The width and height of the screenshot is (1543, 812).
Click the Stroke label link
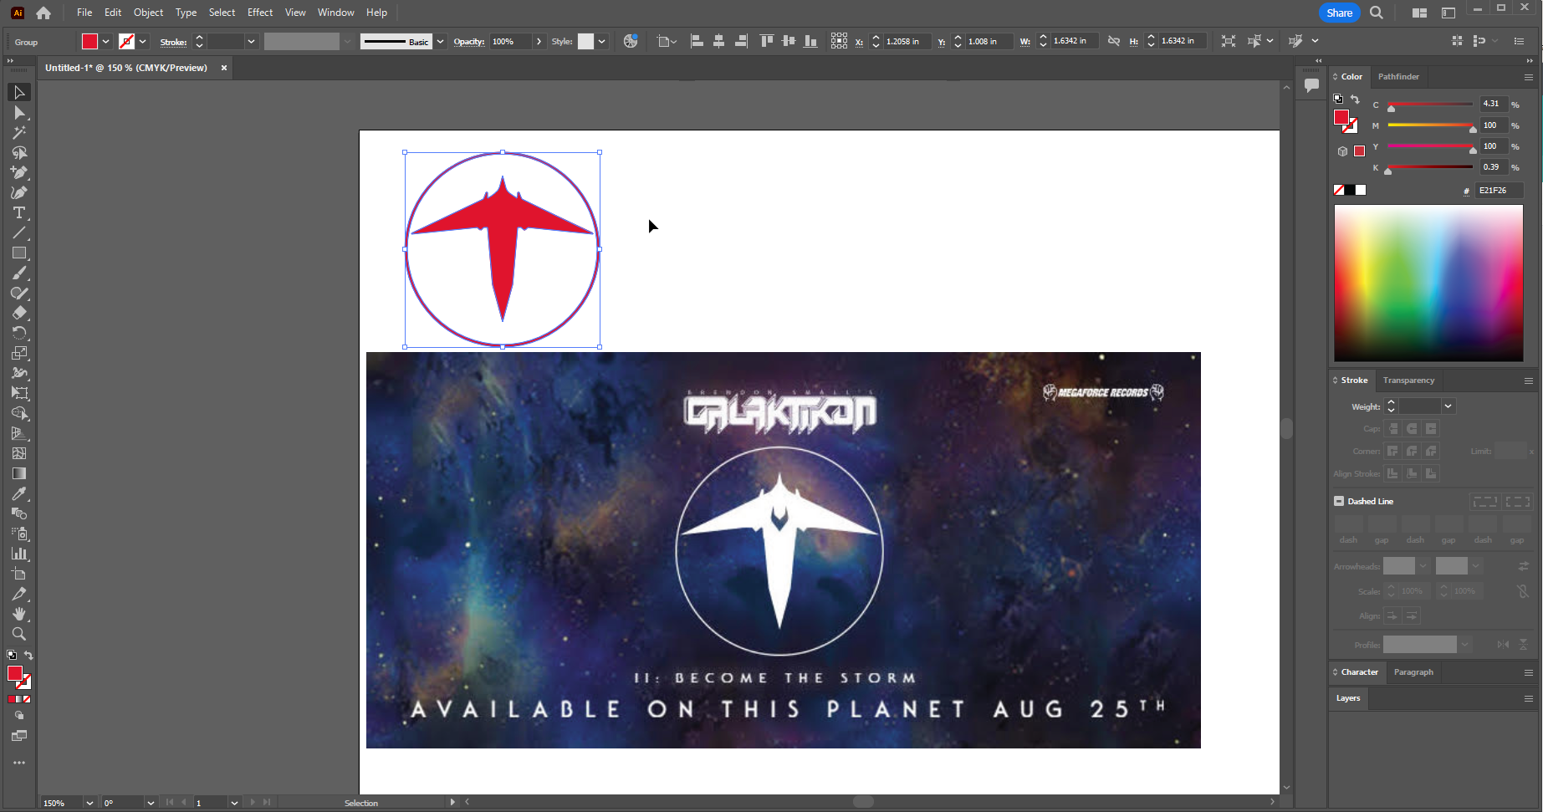[173, 42]
